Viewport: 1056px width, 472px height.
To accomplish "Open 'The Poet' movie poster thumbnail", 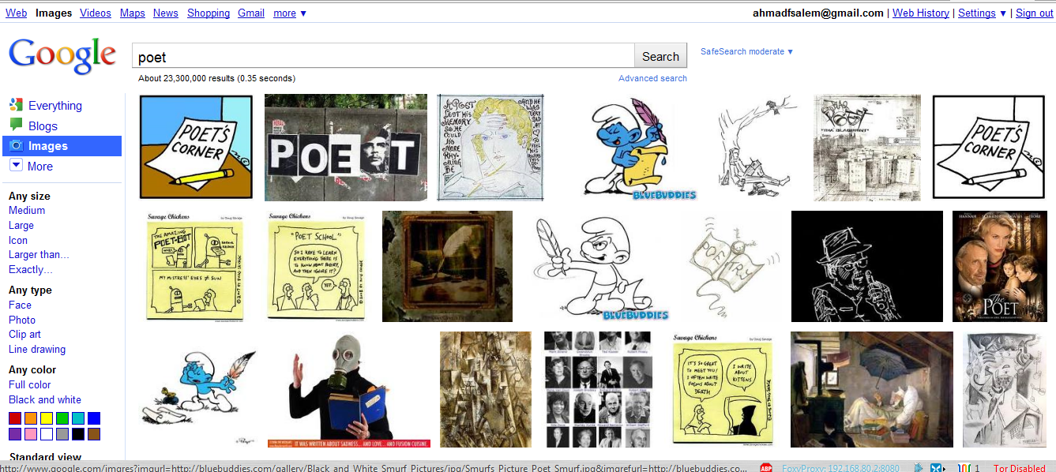I will [x=999, y=266].
